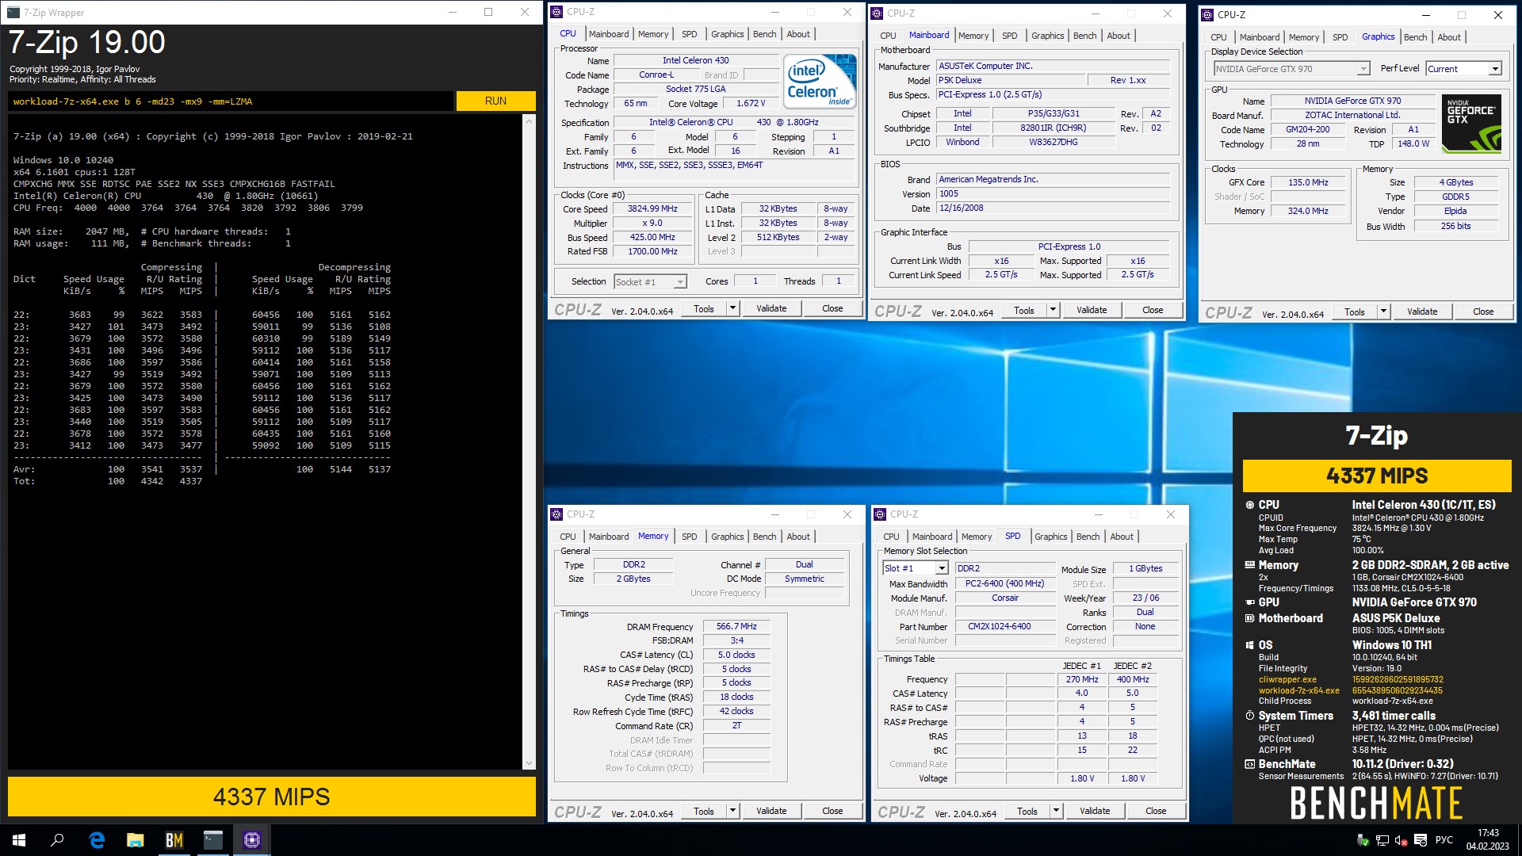Click the Intel Celeron inside logo
This screenshot has height=856, width=1522.
tap(820, 81)
